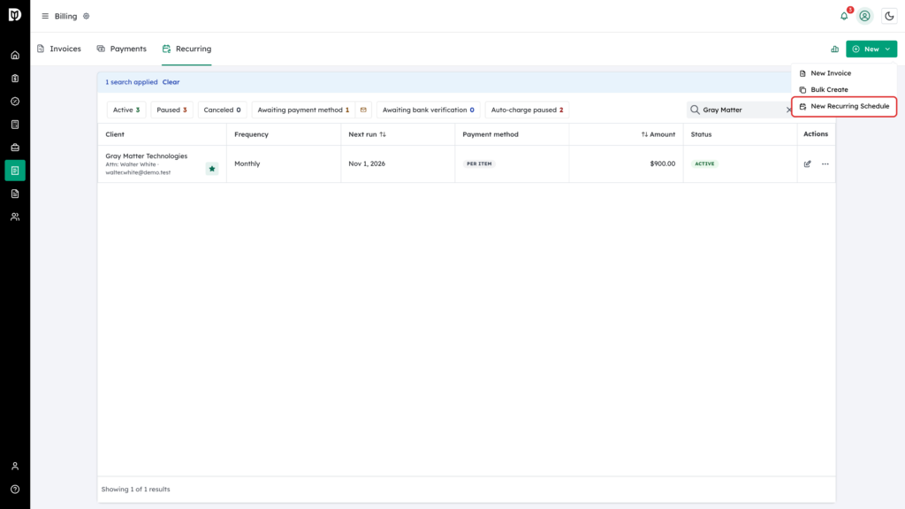The image size is (905, 509).
Task: Open the user profile icon at sidebar bottom
Action: pyautogui.click(x=15, y=467)
